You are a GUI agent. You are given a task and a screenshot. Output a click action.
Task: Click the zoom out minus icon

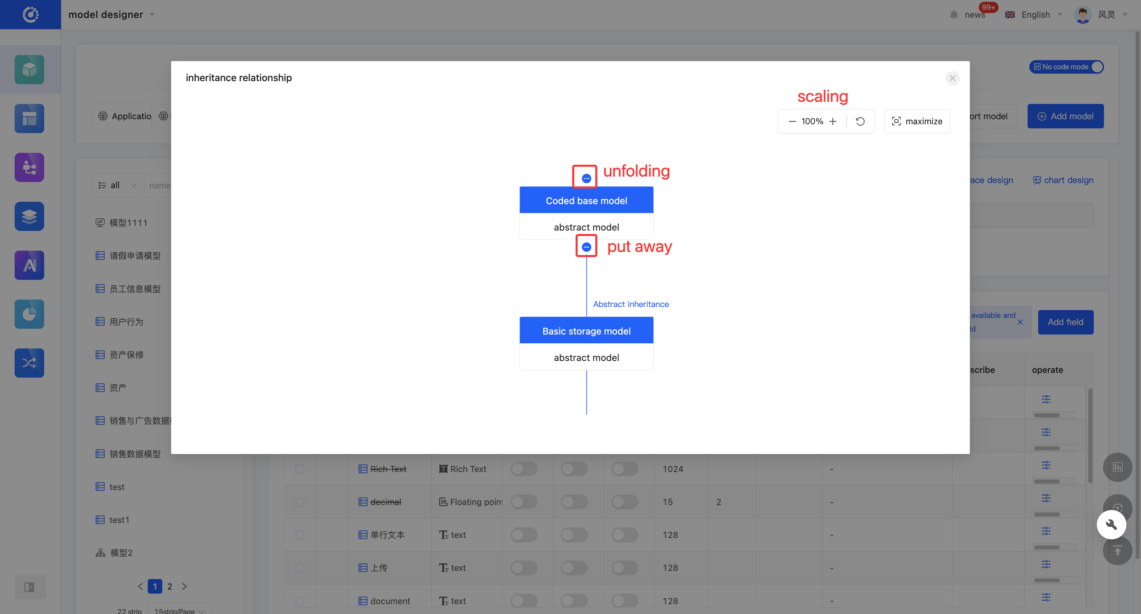point(792,121)
